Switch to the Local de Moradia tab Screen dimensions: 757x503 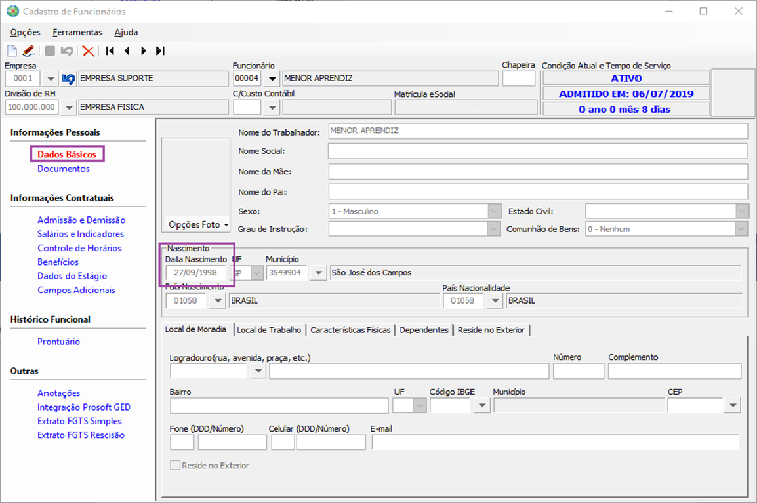195,329
